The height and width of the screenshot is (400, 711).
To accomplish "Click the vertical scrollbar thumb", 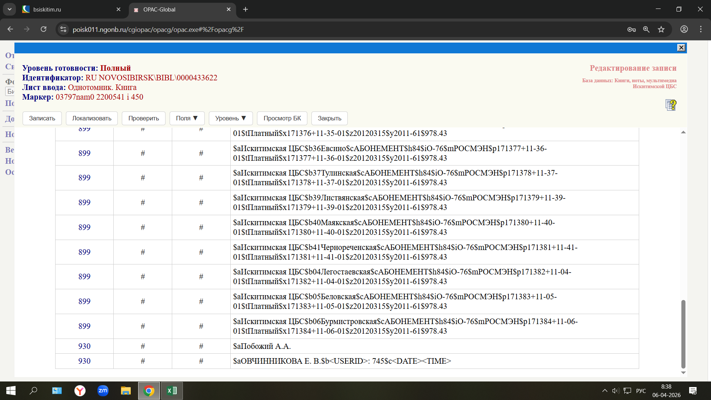I will (683, 333).
